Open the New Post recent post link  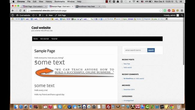[x=127, y=64]
